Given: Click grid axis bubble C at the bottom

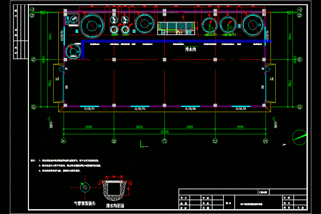Looking at the screenshot, I should (x=164, y=141).
